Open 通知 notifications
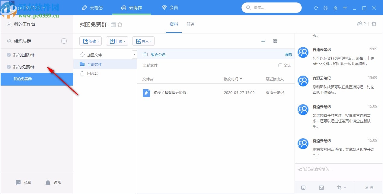This screenshot has height=194, width=383. pyautogui.click(x=53, y=183)
